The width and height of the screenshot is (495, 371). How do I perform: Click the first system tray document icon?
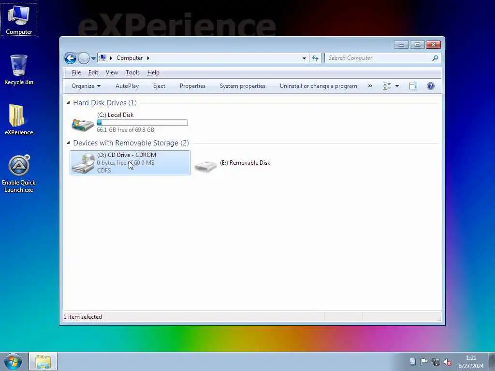click(x=413, y=361)
